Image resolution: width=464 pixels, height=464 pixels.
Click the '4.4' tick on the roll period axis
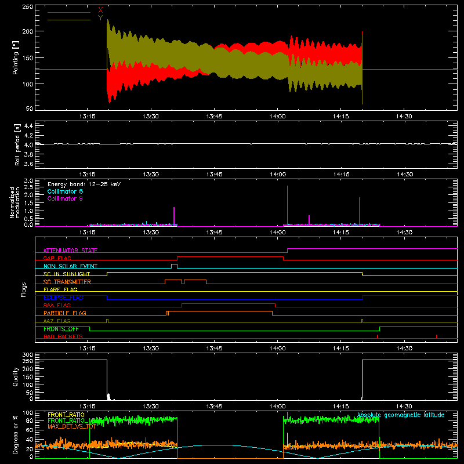pyautogui.click(x=28, y=126)
